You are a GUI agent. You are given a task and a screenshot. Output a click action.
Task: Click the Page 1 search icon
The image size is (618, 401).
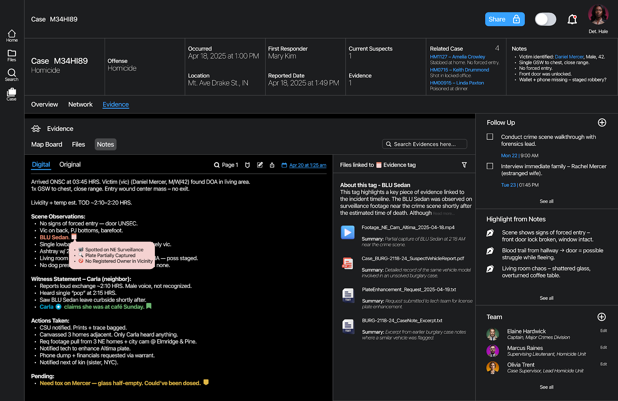pyautogui.click(x=217, y=165)
